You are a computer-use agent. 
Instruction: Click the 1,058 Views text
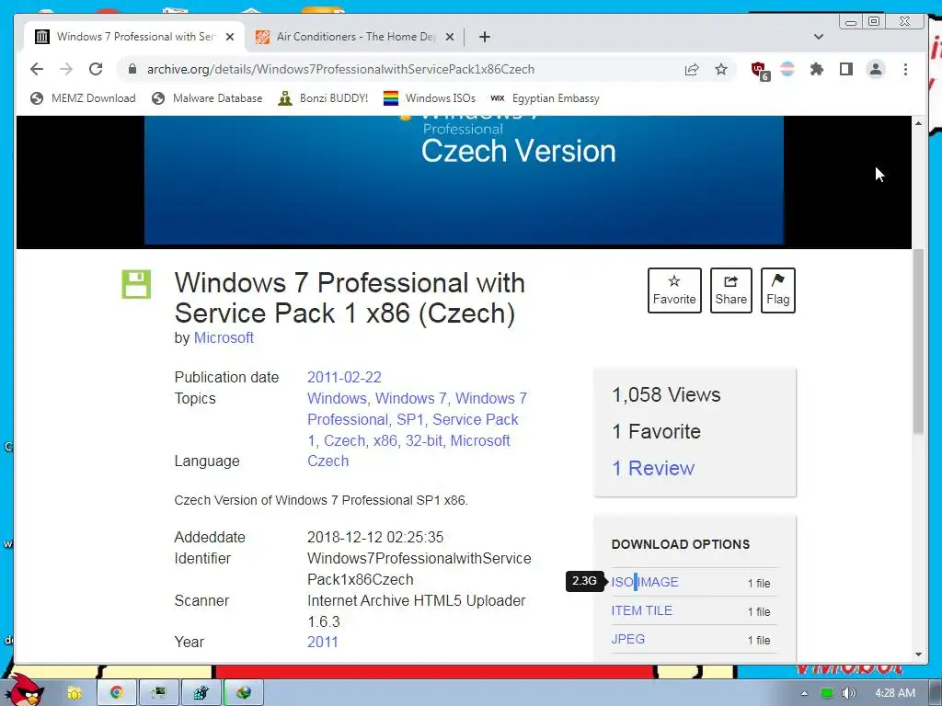[x=666, y=395]
